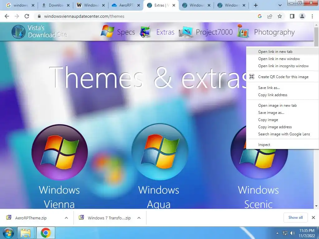319x239 pixels.
Task: Open Windows Explorer from the taskbar
Action: coord(26,233)
